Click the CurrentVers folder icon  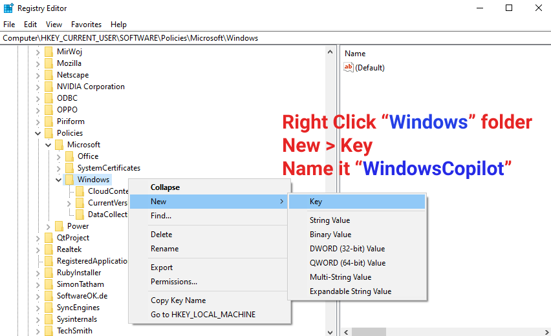[80, 203]
